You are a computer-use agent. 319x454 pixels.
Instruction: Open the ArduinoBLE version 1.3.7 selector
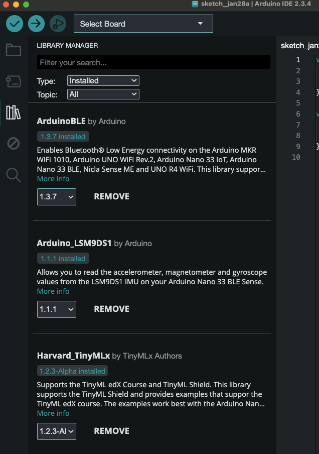pos(56,197)
